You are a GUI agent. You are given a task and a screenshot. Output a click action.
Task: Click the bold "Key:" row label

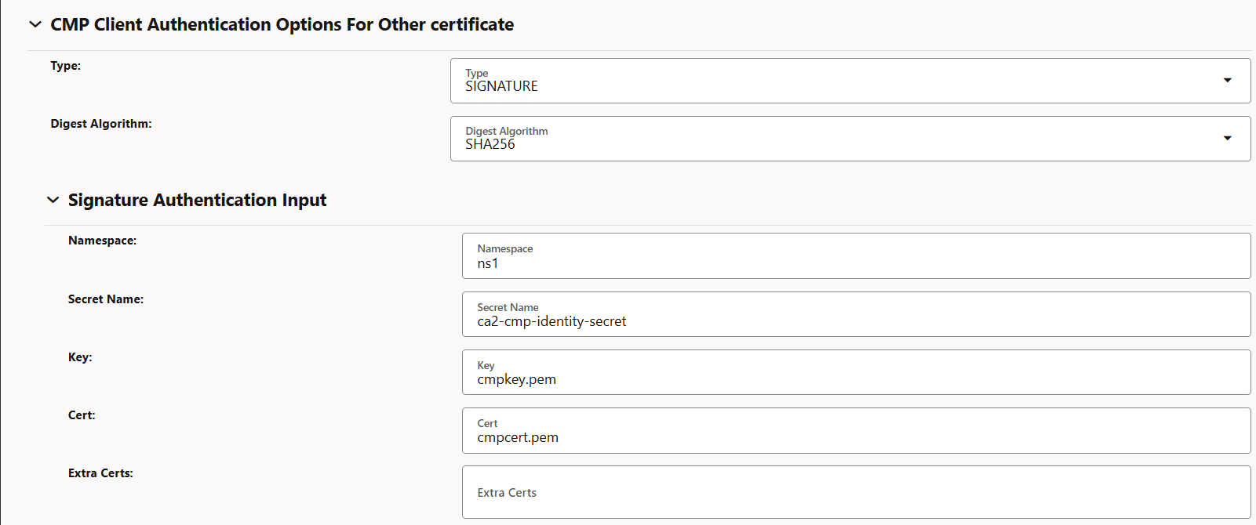click(80, 357)
